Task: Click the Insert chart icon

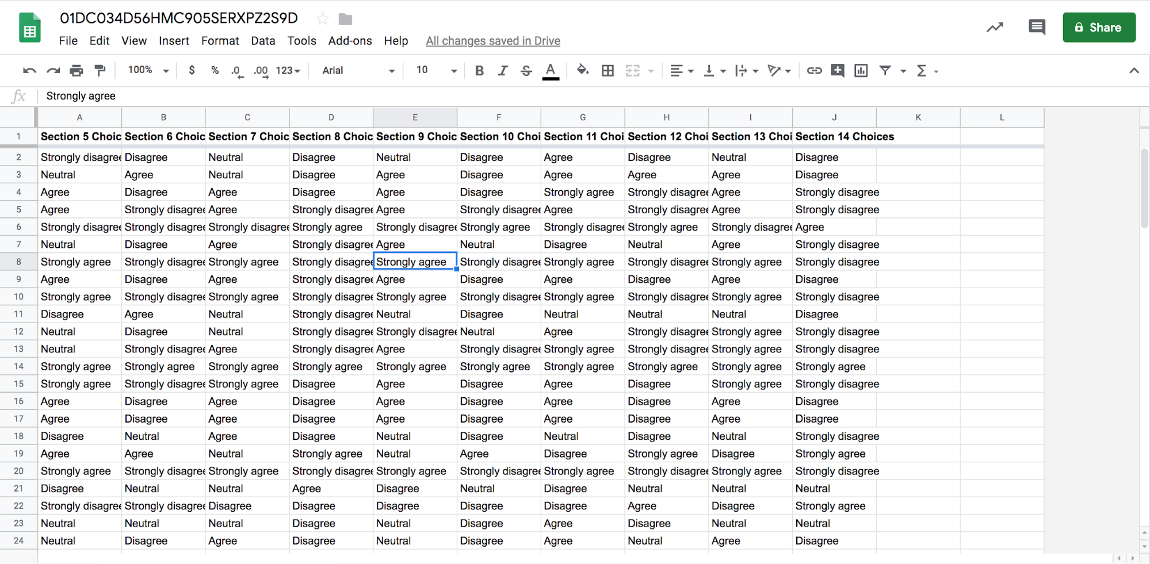Action: tap(861, 71)
